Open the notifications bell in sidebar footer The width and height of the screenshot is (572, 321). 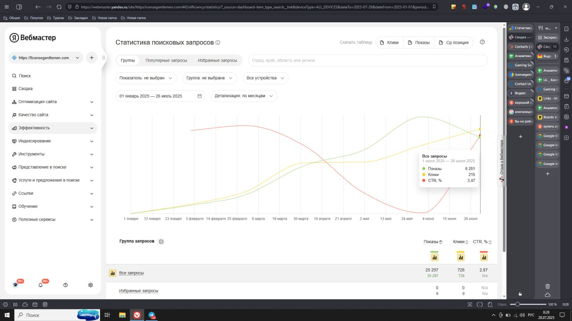[41, 285]
